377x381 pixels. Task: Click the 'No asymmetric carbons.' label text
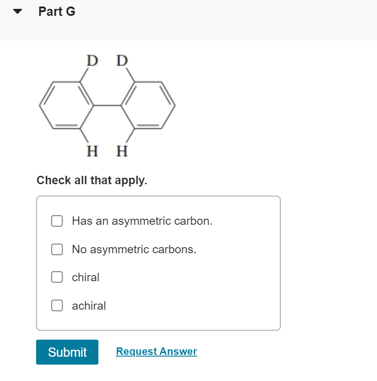click(x=134, y=249)
